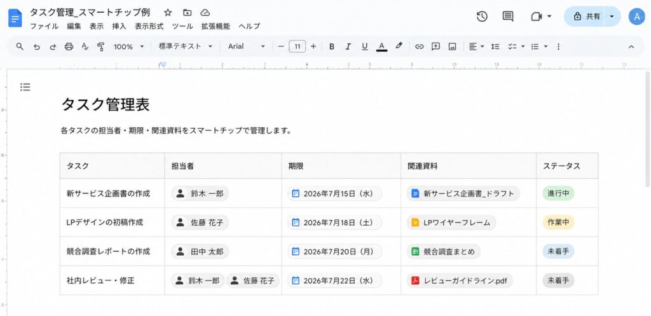Insert a link using the link icon
Viewport: 651px width, 316px height.
click(x=420, y=46)
